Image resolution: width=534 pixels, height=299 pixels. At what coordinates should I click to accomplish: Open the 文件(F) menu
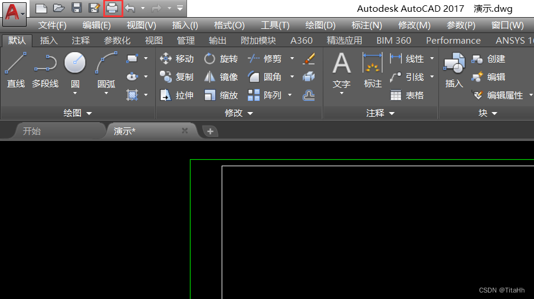pos(52,25)
